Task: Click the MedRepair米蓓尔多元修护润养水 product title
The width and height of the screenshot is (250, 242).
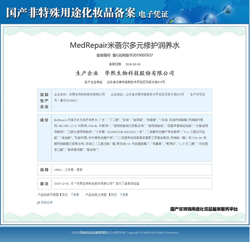Action: [125, 45]
